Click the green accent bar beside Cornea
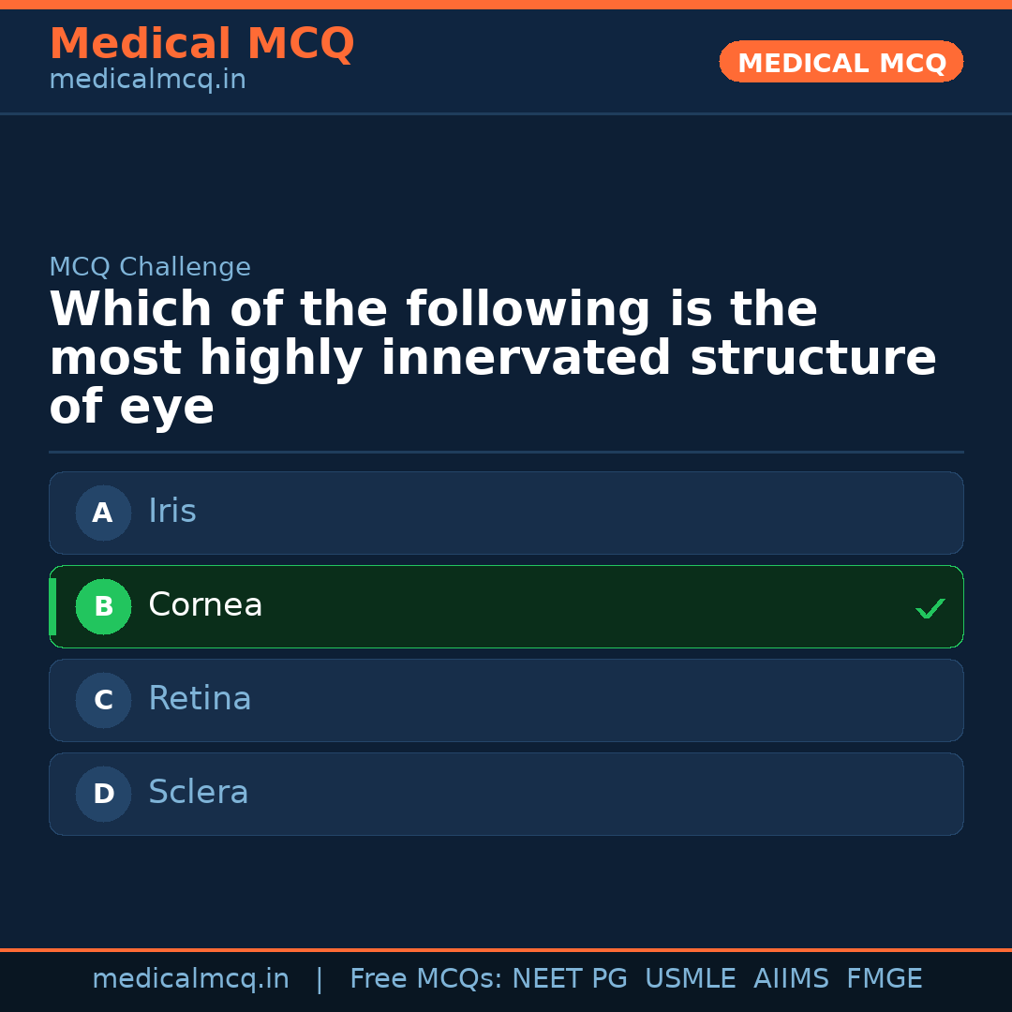This screenshot has height=1012, width=1012. (x=52, y=606)
